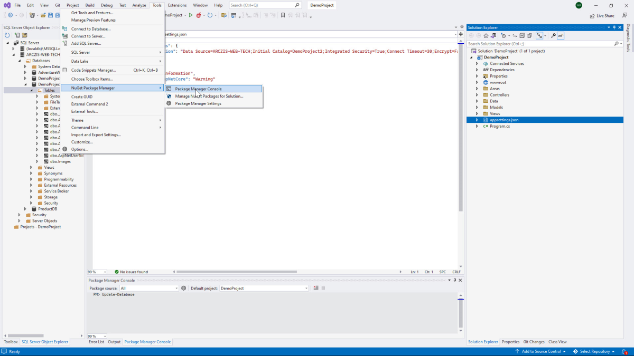Click the Visual Studio logo icon
Image resolution: width=634 pixels, height=356 pixels.
click(7, 5)
